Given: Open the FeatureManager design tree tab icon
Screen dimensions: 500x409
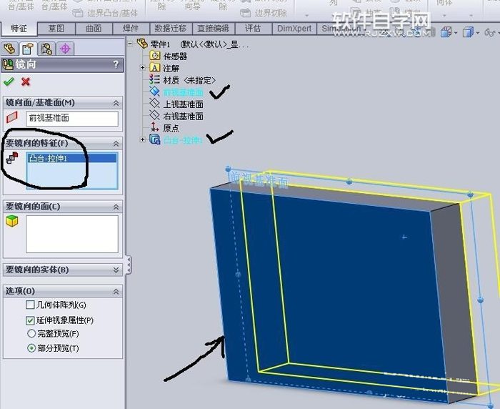Looking at the screenshot, I should (9, 49).
